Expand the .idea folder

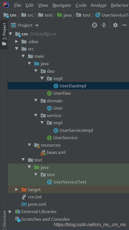pos(16,41)
